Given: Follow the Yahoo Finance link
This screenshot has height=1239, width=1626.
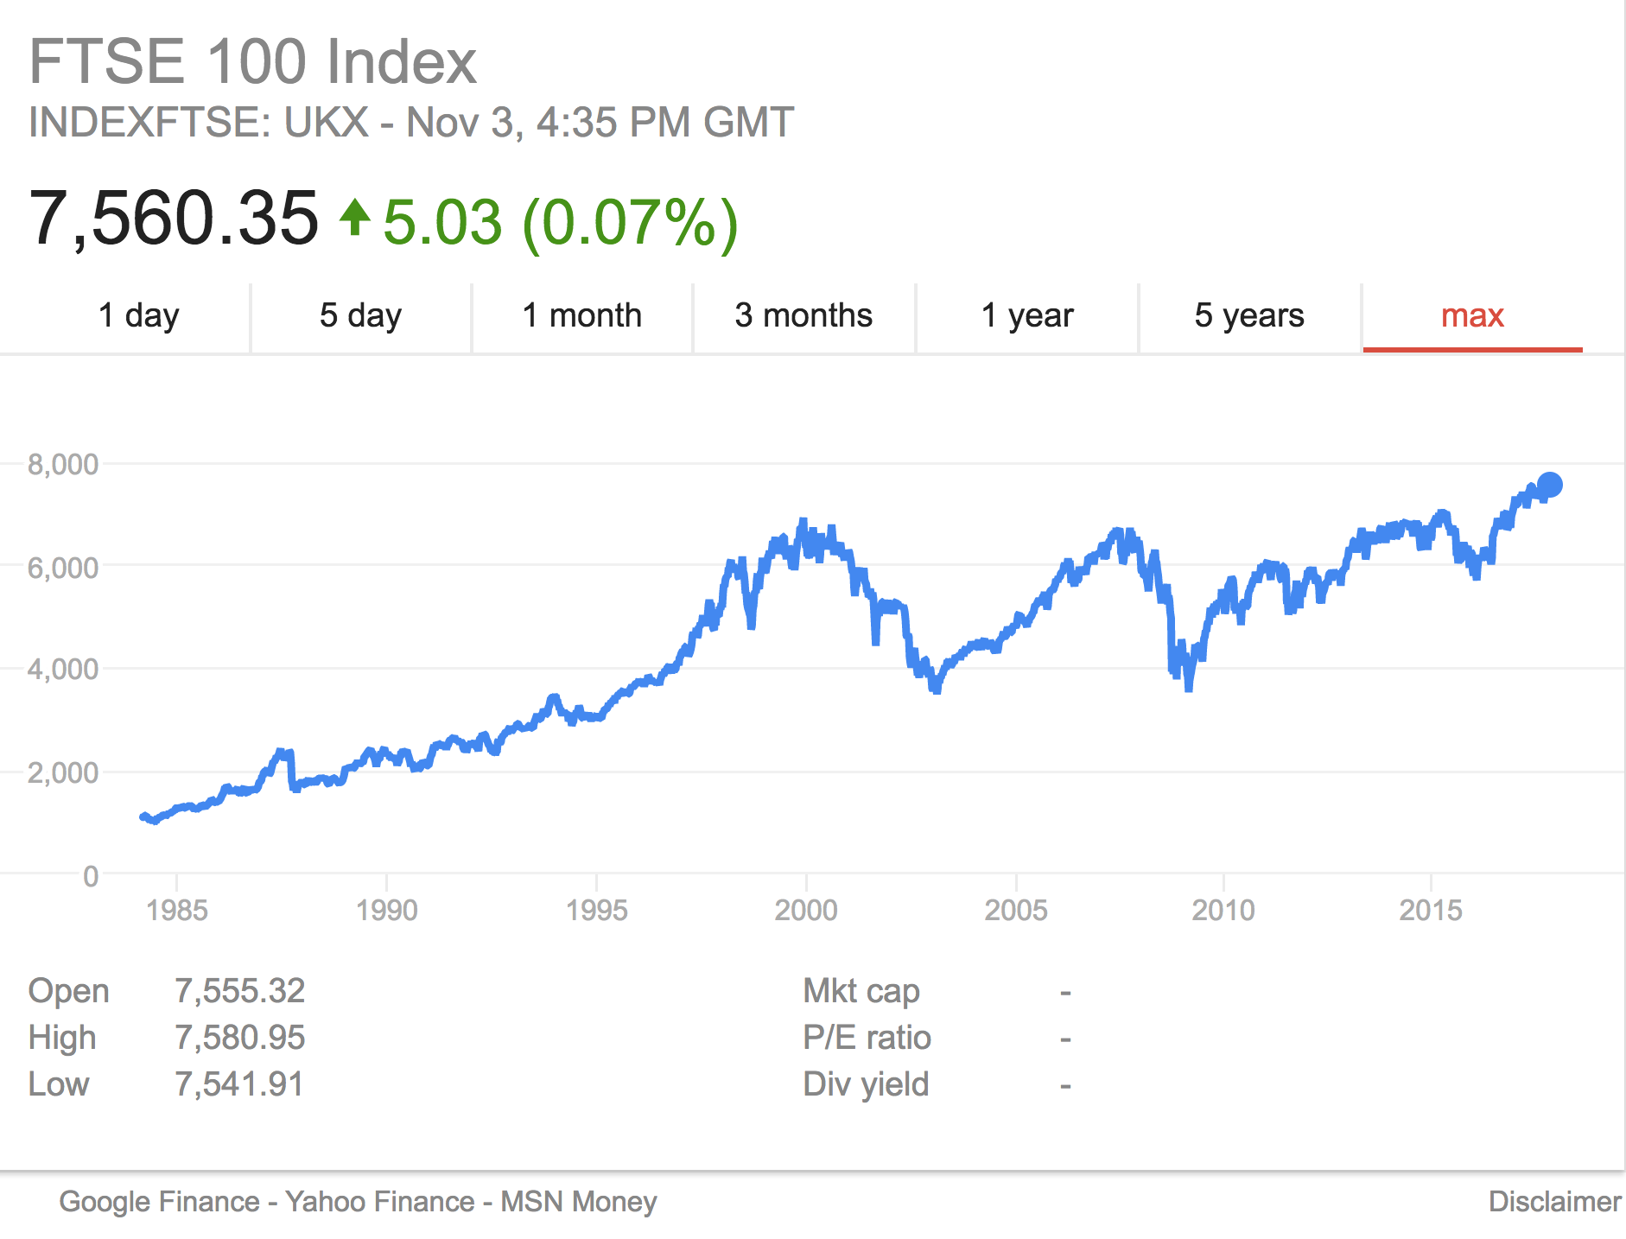Looking at the screenshot, I should tap(379, 1202).
